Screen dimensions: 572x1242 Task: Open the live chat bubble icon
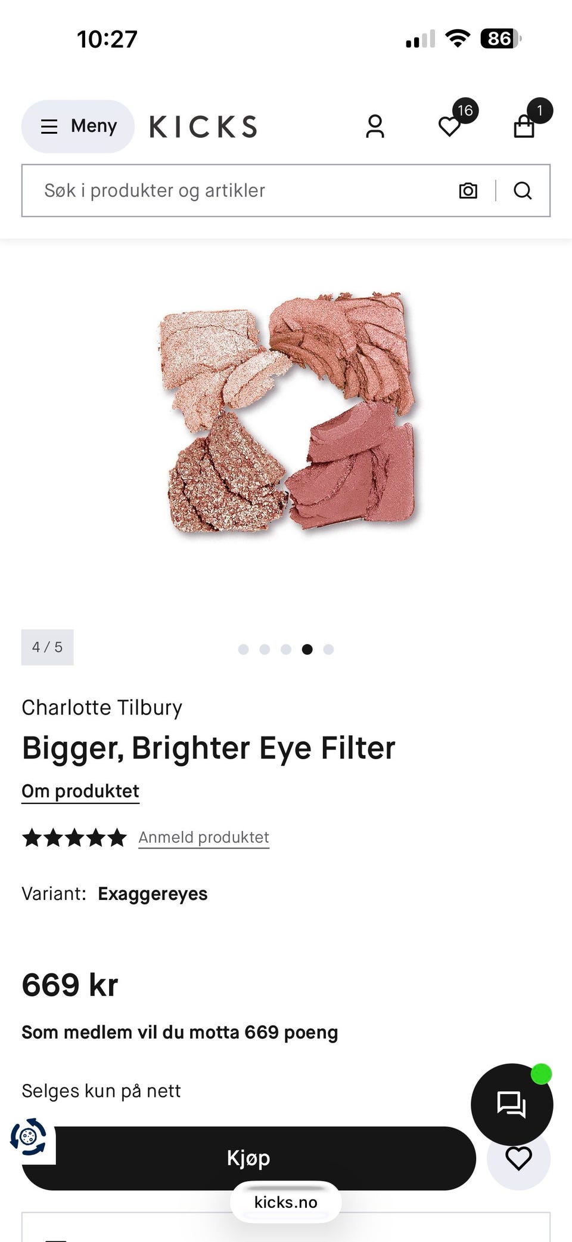tap(512, 1104)
